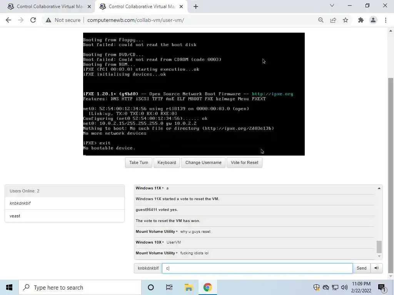
Task: Click the chat scrollbar thumb
Action: pyautogui.click(x=379, y=247)
